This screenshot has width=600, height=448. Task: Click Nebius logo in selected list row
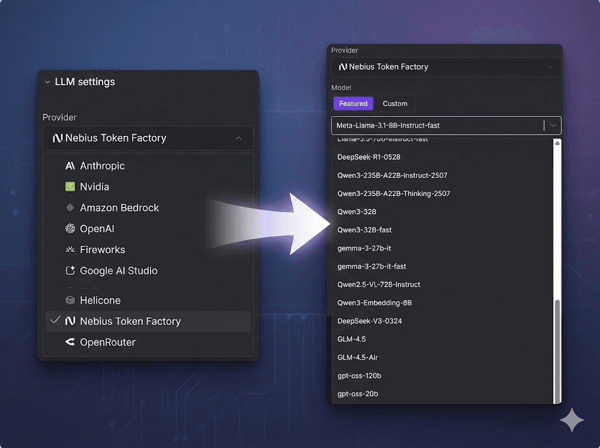70,321
